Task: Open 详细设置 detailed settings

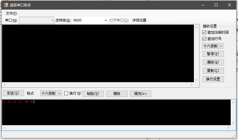Action: pyautogui.click(x=139, y=20)
